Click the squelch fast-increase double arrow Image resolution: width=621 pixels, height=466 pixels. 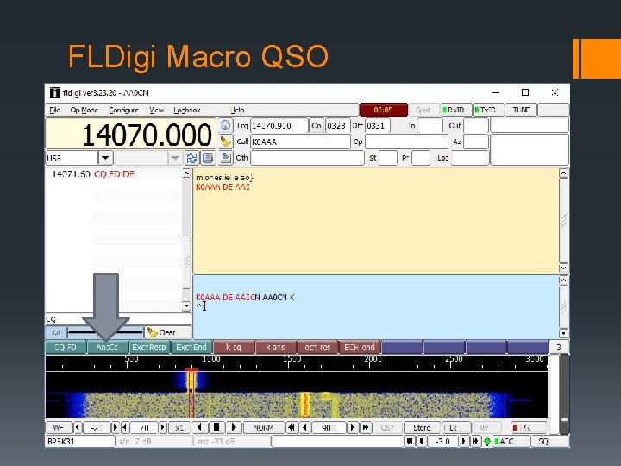(475, 441)
